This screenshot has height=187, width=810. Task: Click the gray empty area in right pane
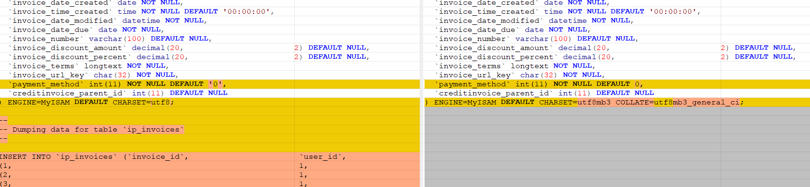pyautogui.click(x=617, y=147)
